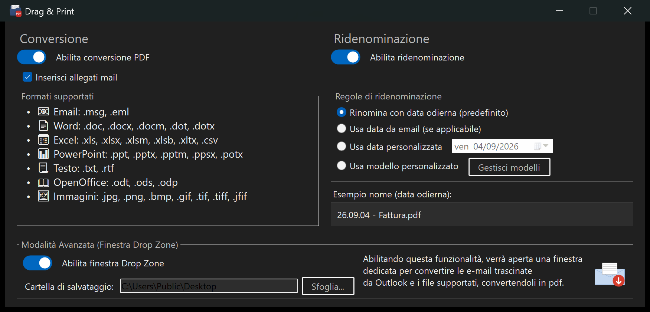Click the Drop Zone description paragraph

[x=473, y=271]
